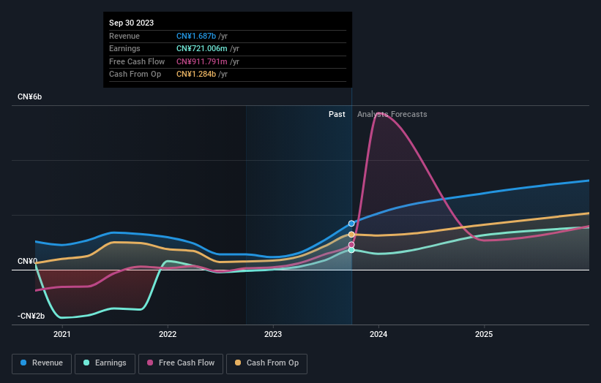The image size is (601, 383).
Task: Click the Past section label
Action: [337, 115]
